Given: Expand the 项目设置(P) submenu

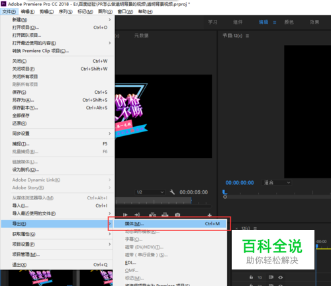Looking at the screenshot, I should click(110, 244).
